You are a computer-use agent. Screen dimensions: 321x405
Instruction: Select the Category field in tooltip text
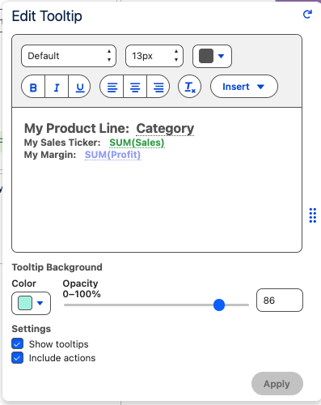point(165,129)
